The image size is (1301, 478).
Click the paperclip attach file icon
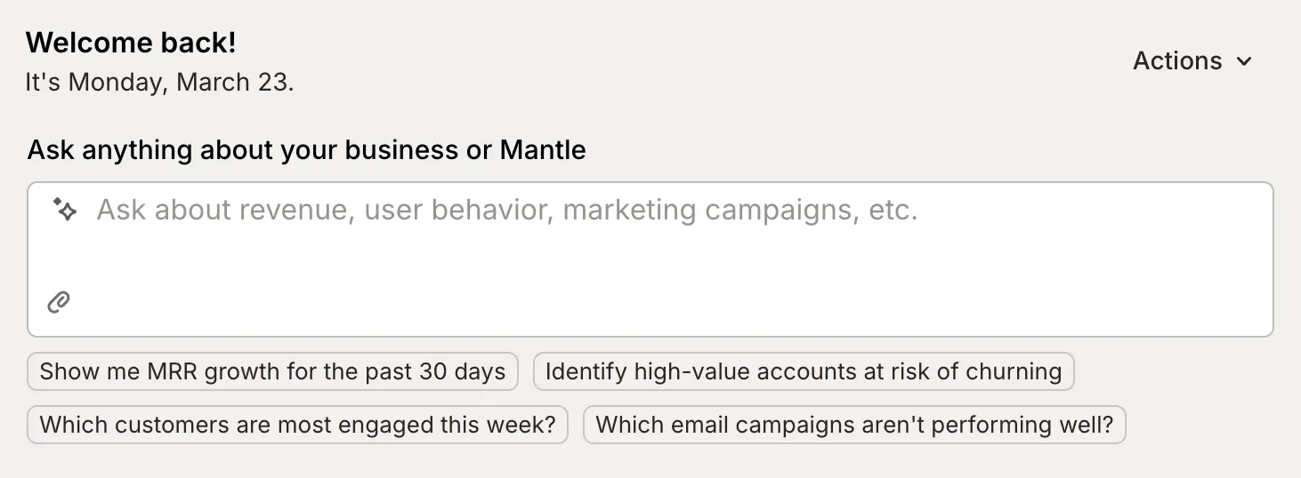(59, 302)
